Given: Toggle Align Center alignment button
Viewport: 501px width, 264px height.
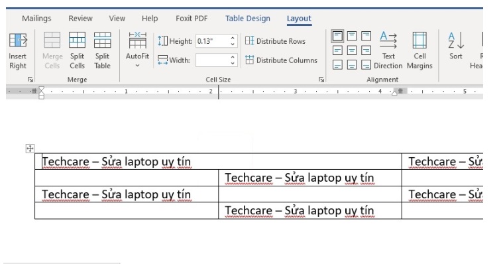Looking at the screenshot, I should click(x=352, y=50).
